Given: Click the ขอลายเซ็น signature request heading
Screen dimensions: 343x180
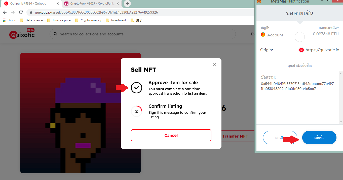Looking at the screenshot, I should click(x=299, y=13).
